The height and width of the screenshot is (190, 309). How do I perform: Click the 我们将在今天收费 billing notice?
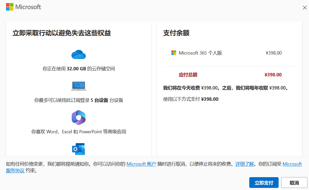tap(226, 88)
